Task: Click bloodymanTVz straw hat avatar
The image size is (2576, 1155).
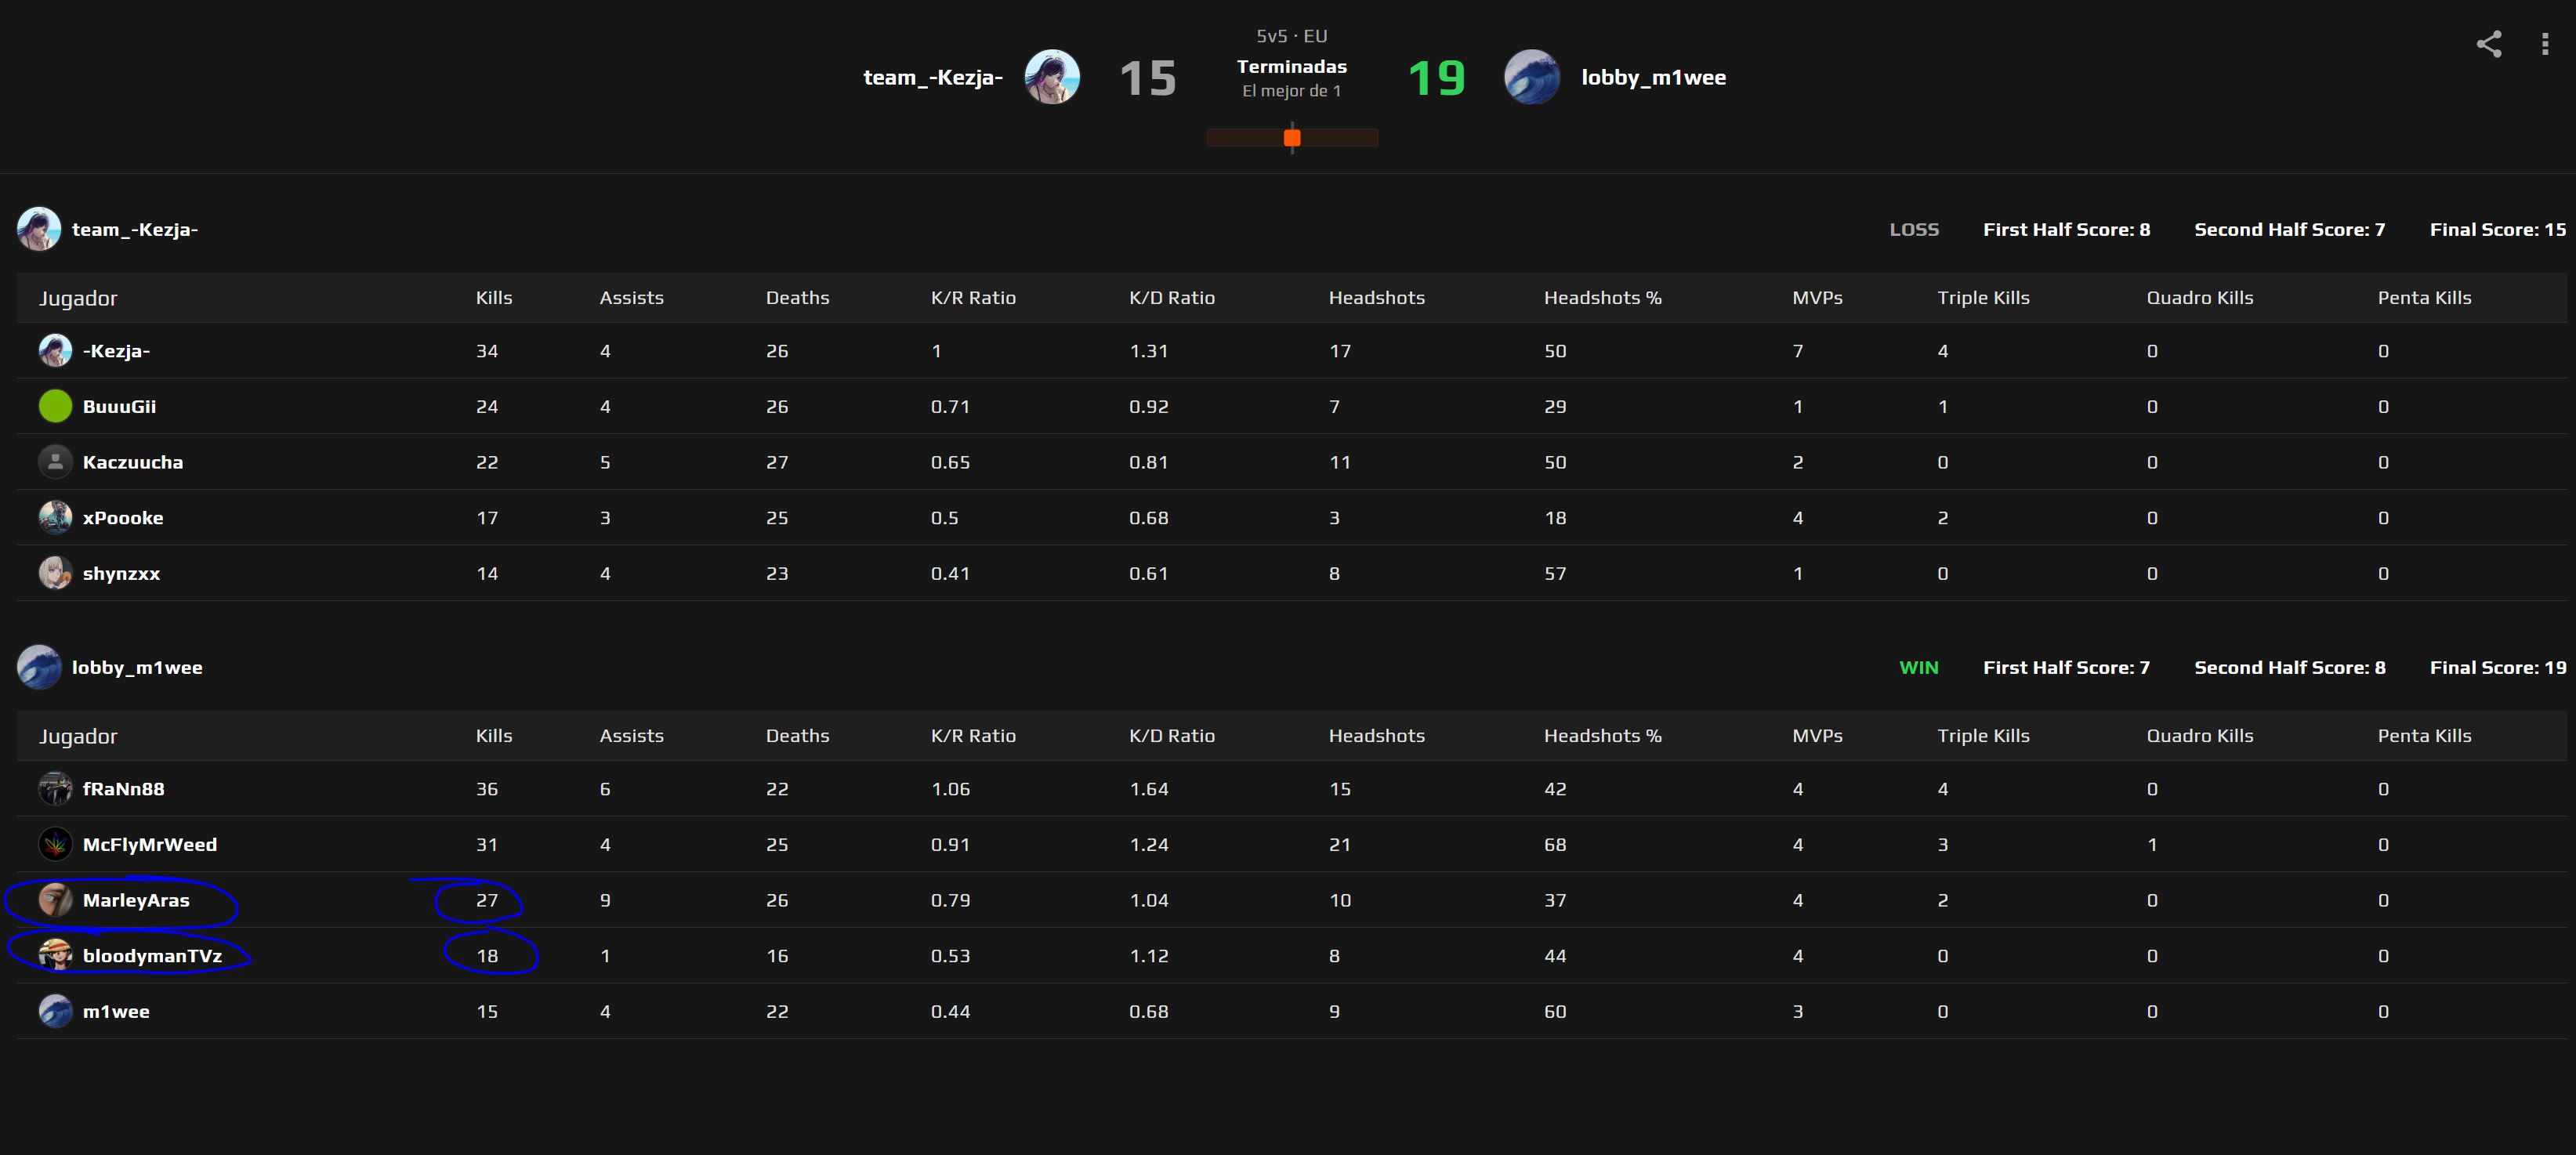Action: (x=55, y=955)
